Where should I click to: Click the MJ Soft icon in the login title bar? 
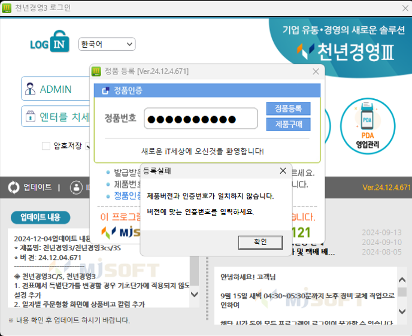7,8
